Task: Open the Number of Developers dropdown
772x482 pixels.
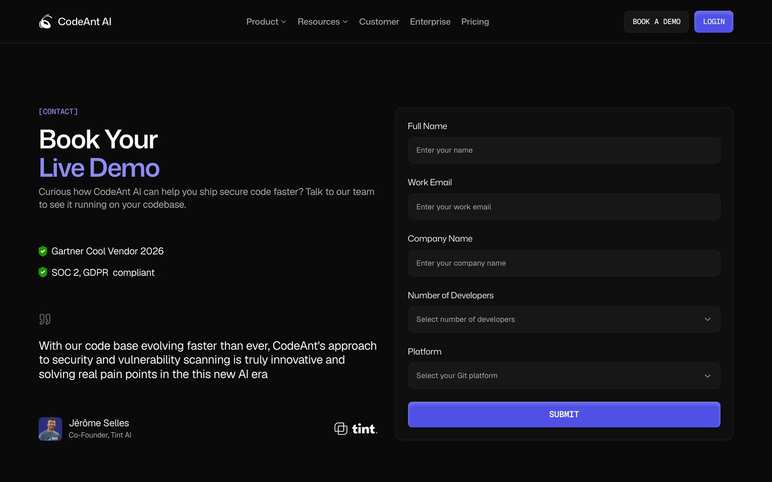Action: [564, 319]
